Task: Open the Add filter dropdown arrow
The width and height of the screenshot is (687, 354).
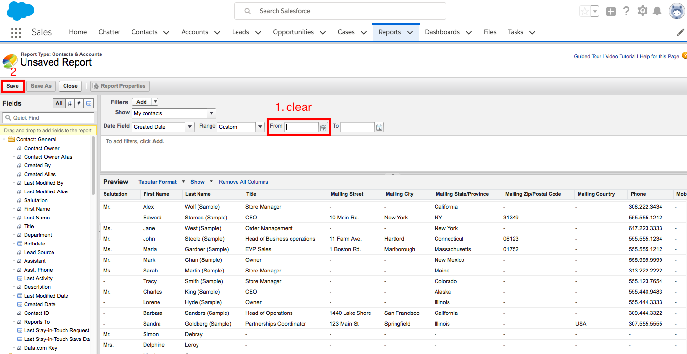Action: [154, 102]
